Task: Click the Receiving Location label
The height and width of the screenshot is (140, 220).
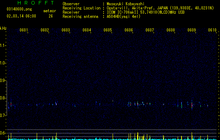Action: click(81, 8)
